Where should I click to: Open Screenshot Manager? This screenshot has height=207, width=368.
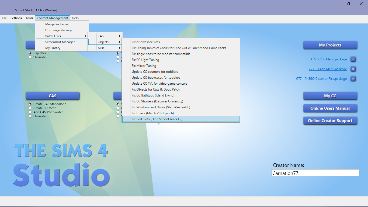tap(62, 42)
